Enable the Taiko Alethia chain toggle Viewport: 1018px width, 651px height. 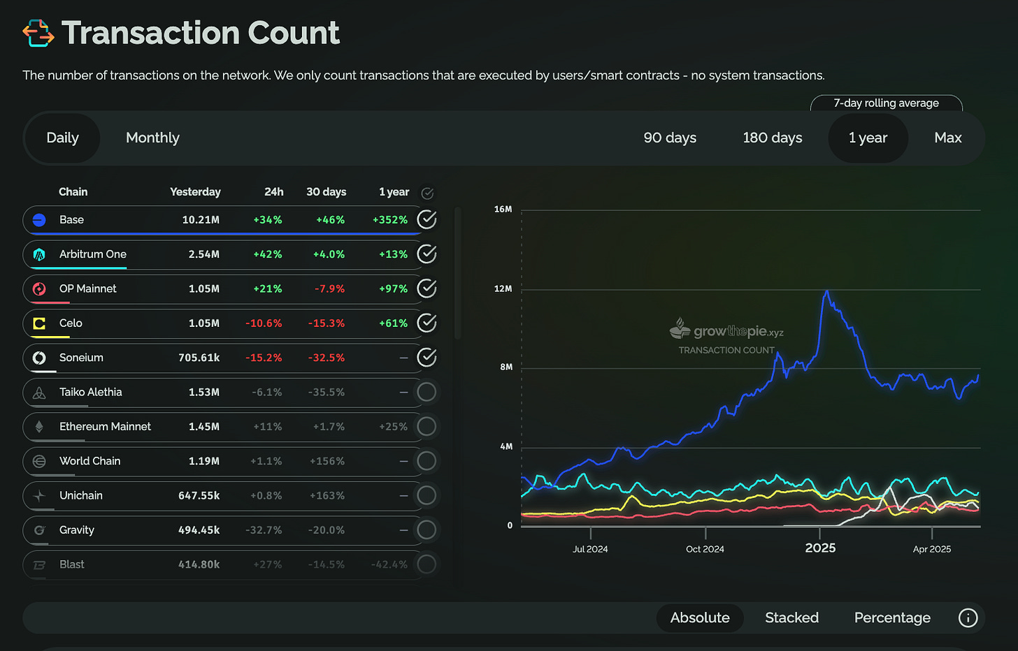(426, 392)
